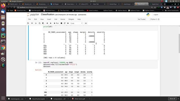
Task: Open the Insert menu
Action: click(x=49, y=19)
